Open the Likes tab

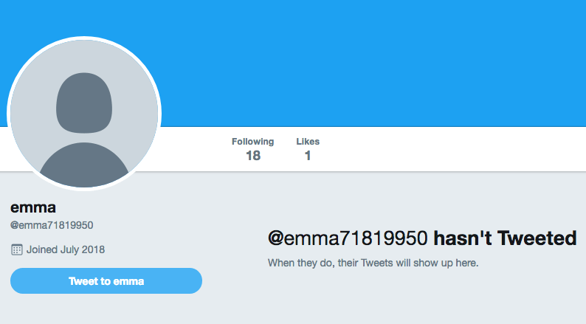point(308,149)
